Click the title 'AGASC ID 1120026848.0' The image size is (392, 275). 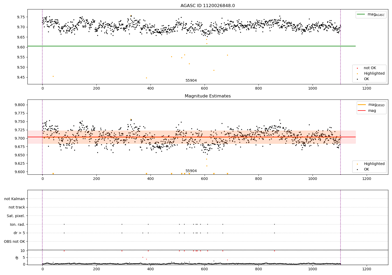pyautogui.click(x=208, y=6)
